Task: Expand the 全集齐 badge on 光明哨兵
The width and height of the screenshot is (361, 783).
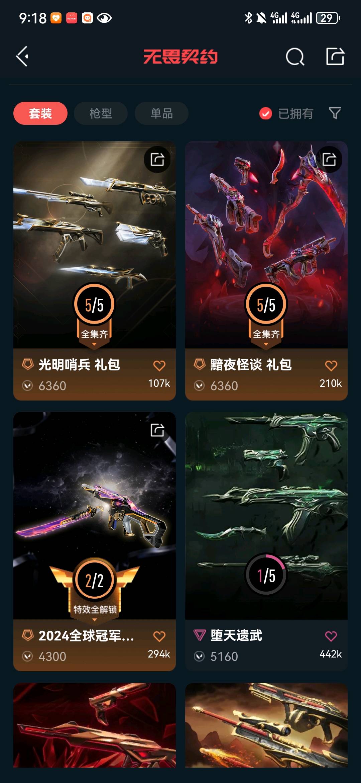Action: click(x=94, y=335)
